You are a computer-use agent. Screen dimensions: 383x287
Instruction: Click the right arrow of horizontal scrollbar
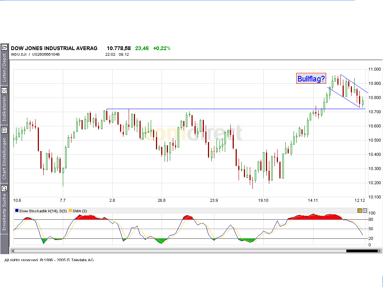tap(380, 251)
